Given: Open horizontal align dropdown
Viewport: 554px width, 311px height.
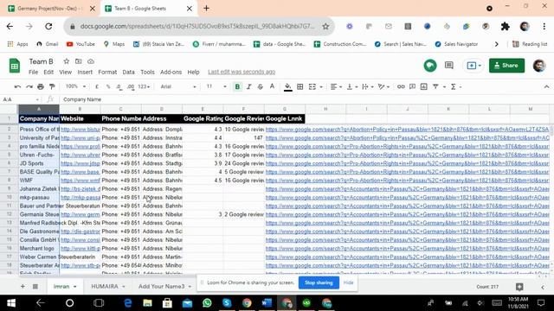Looking at the screenshot, I should point(335,86).
